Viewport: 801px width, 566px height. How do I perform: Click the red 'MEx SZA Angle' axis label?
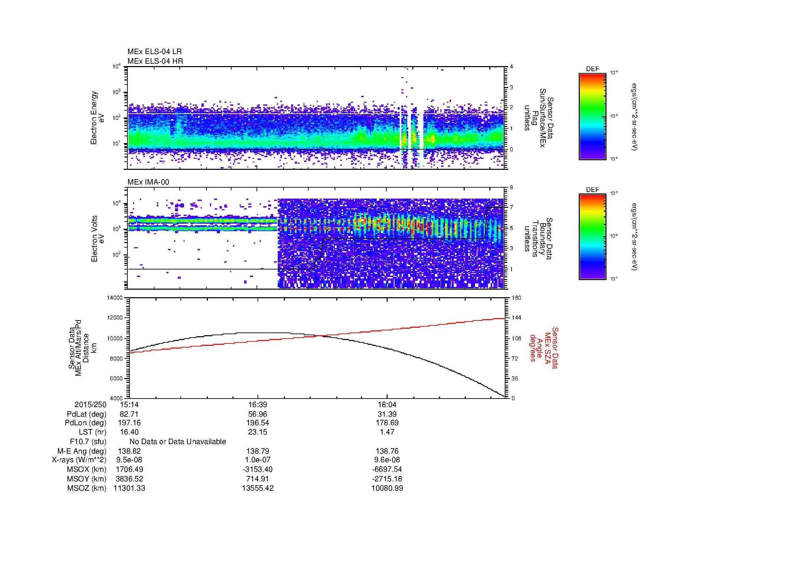pos(544,348)
